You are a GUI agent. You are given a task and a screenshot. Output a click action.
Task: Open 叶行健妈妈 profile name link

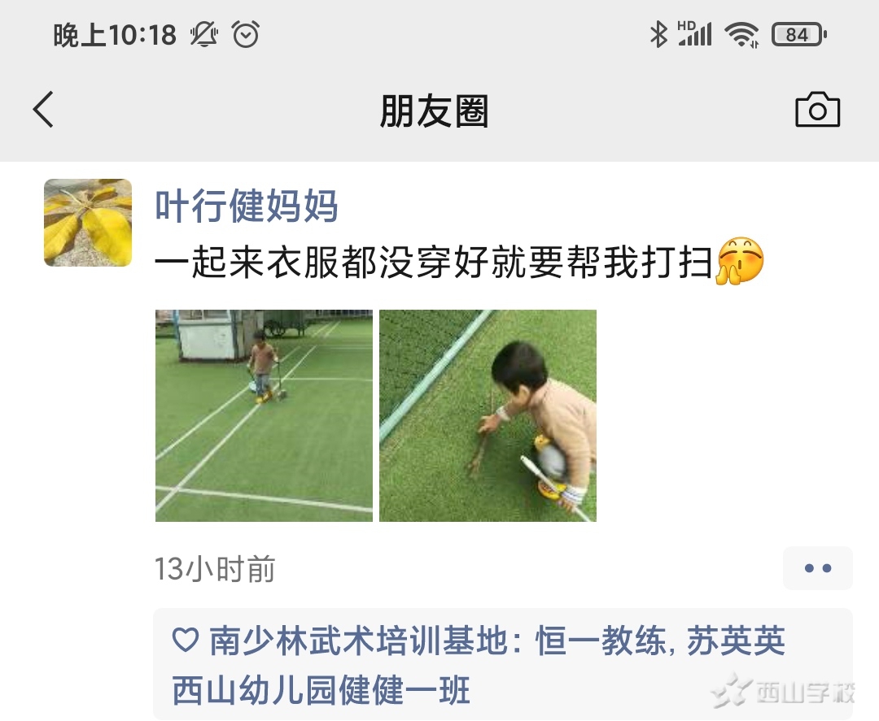247,206
